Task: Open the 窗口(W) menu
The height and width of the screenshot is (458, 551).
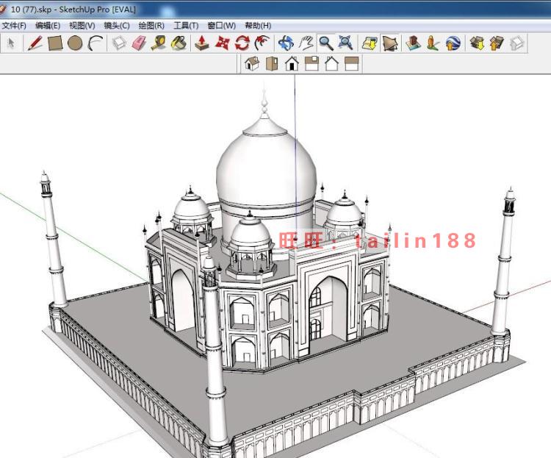Action: [221, 26]
